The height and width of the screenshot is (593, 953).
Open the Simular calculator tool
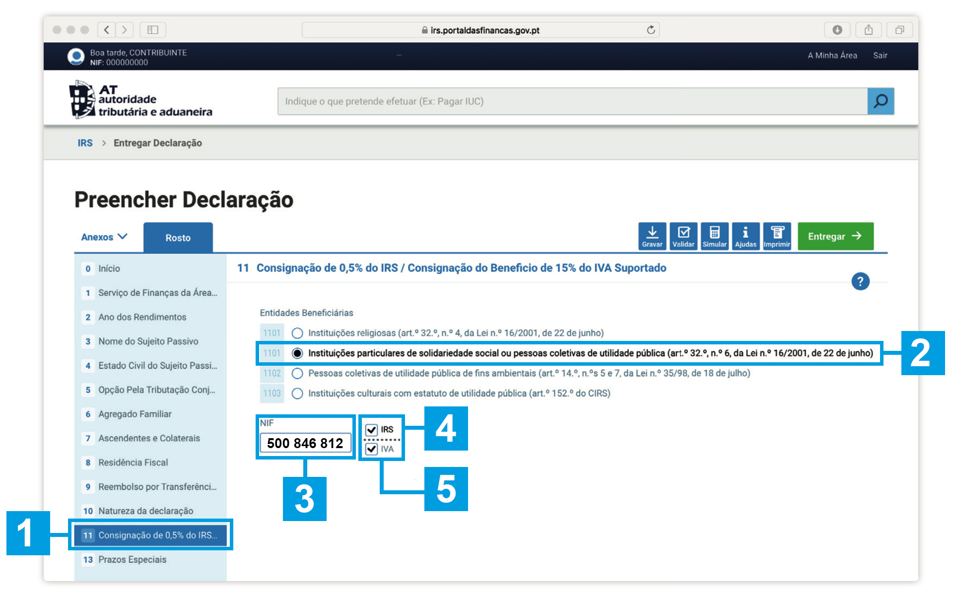[x=714, y=236]
